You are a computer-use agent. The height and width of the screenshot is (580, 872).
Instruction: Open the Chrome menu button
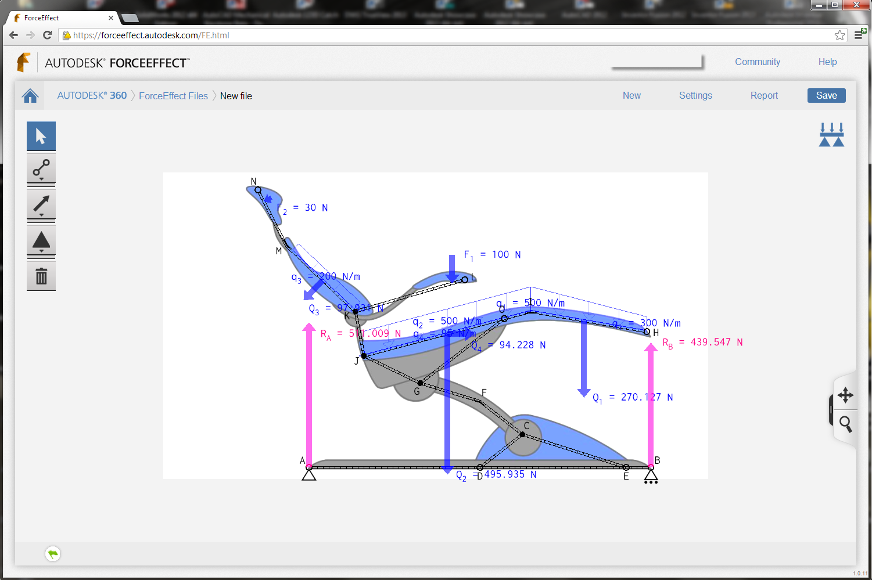point(859,35)
